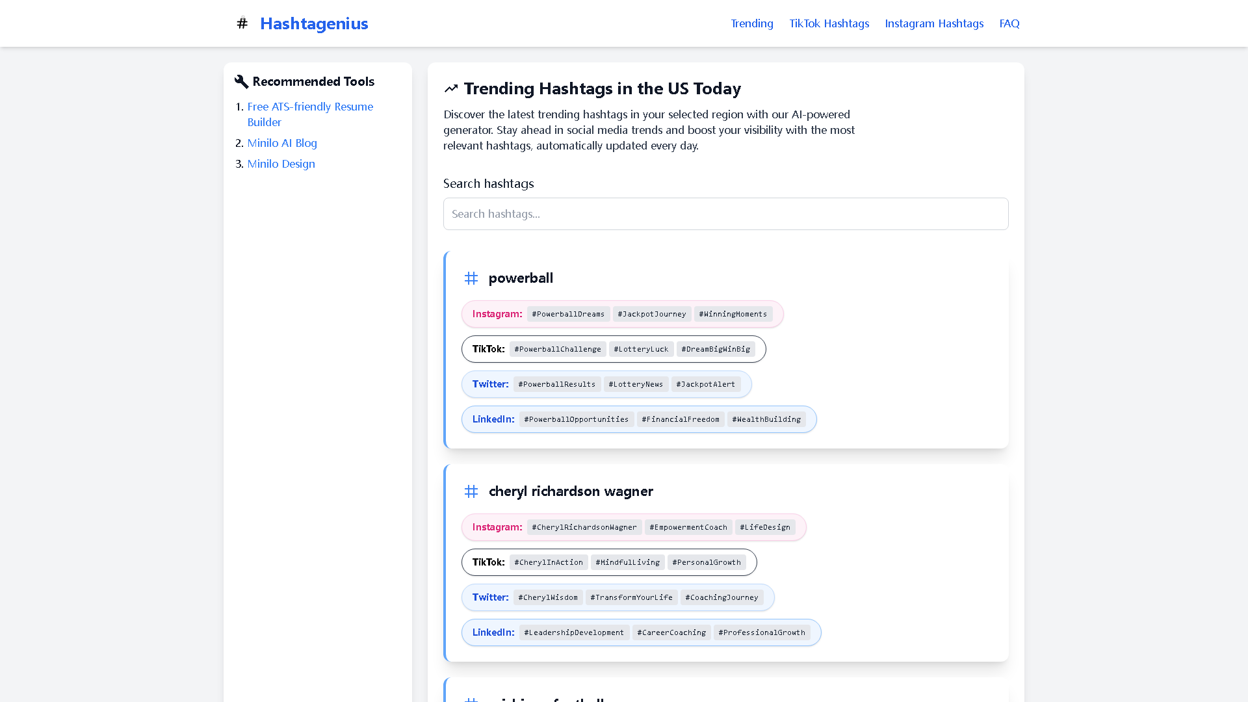Image resolution: width=1248 pixels, height=702 pixels.
Task: Open the FAQ page
Action: 1009,23
